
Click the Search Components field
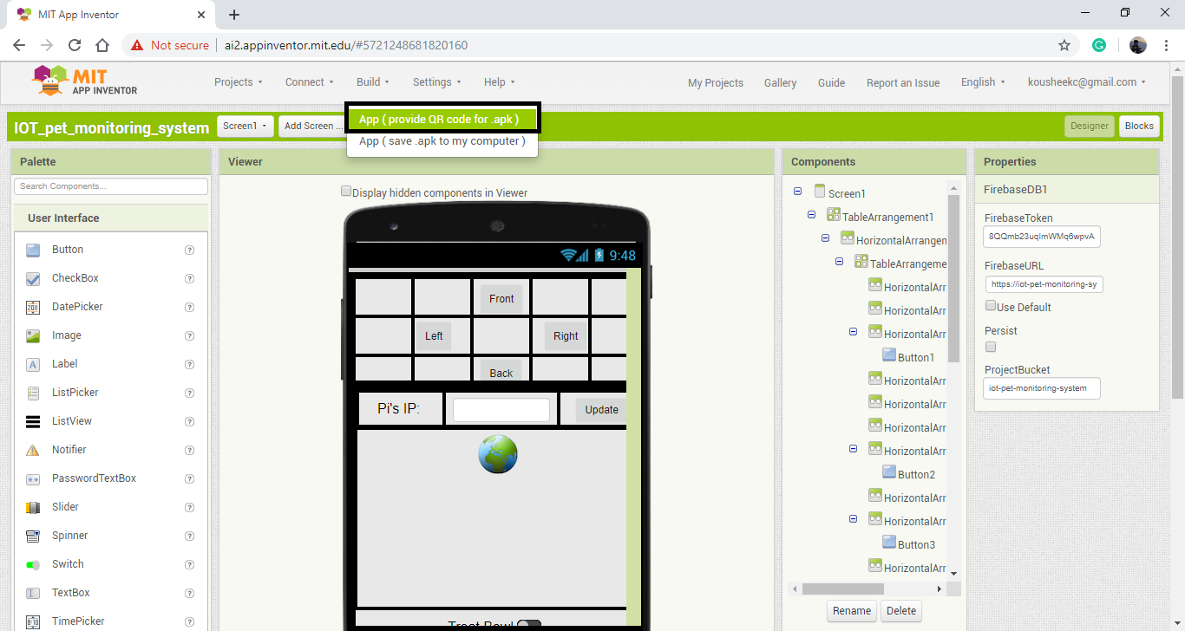click(110, 186)
